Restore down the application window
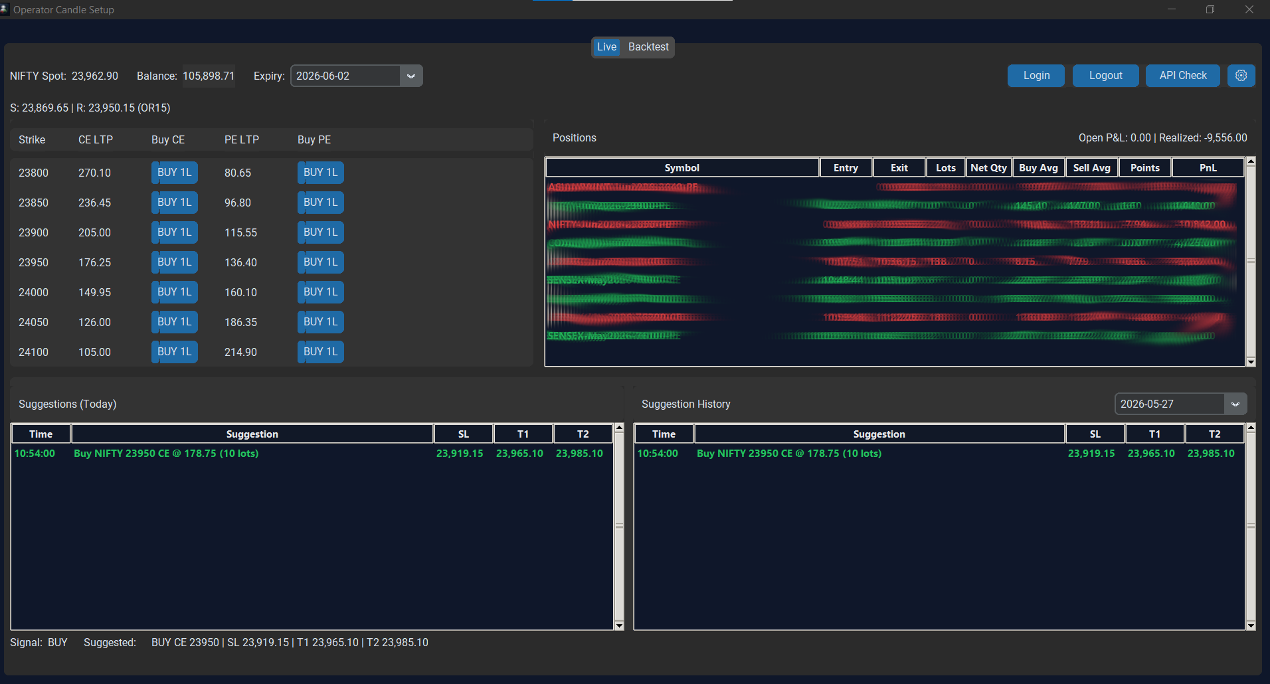 [1210, 9]
